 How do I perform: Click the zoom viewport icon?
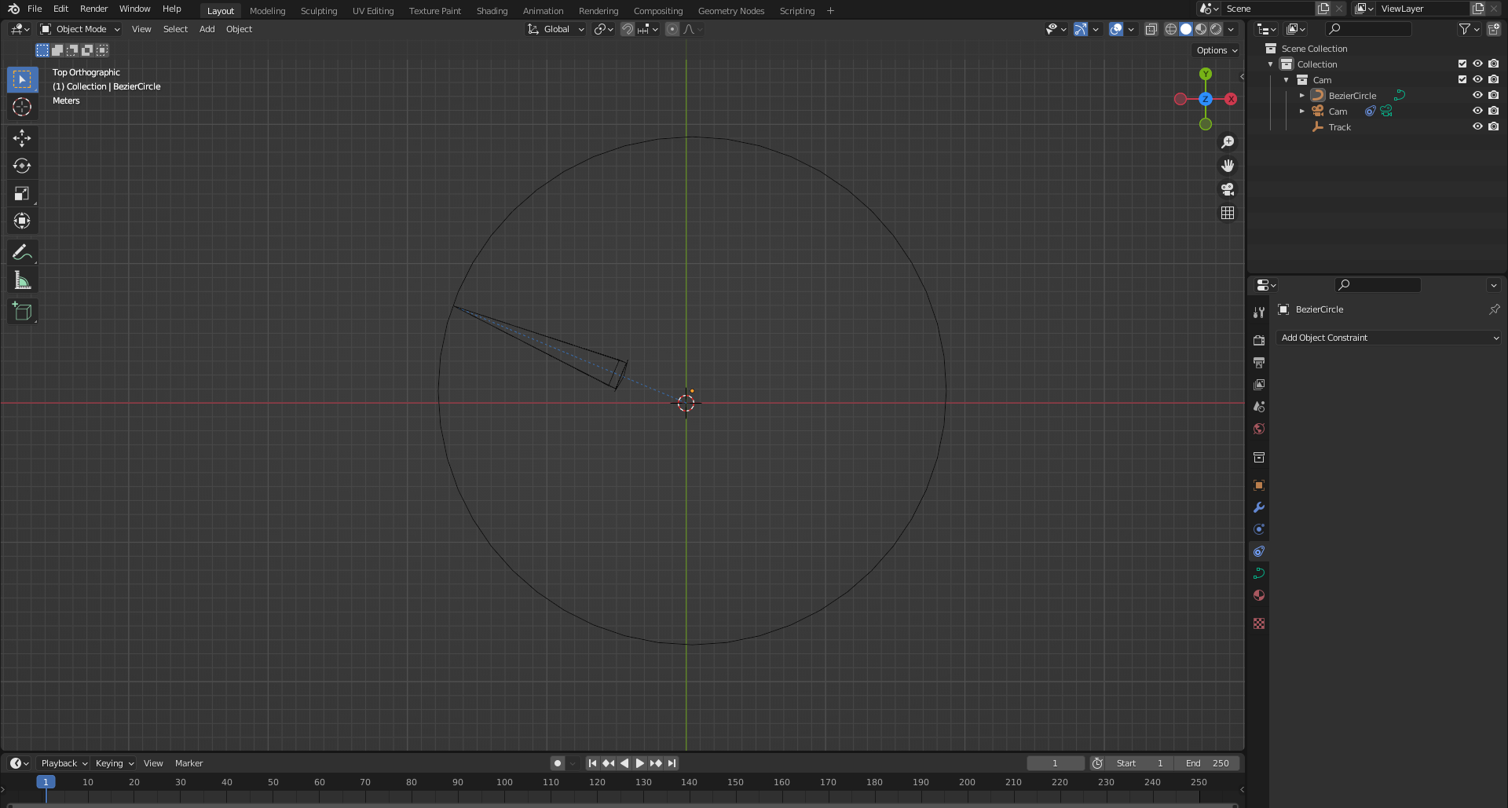coord(1228,142)
